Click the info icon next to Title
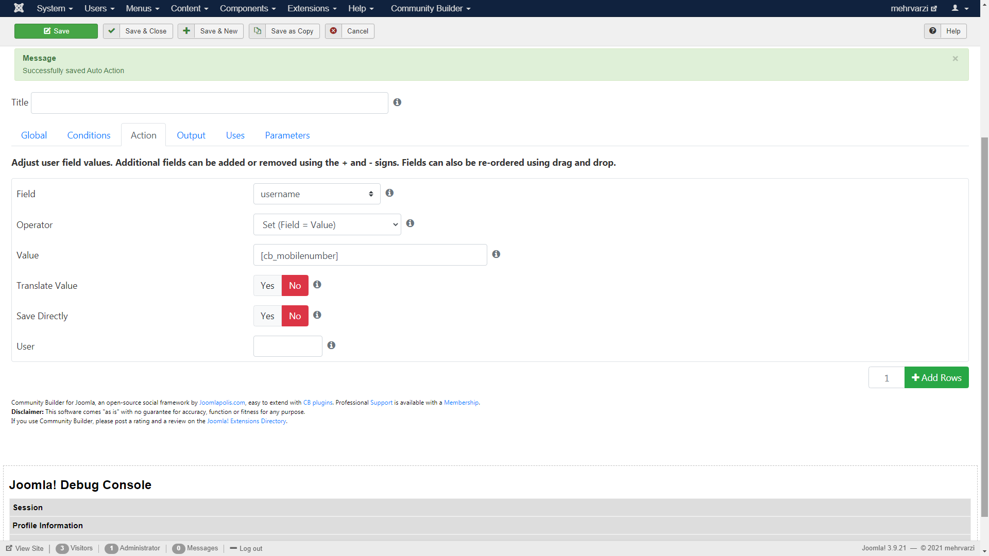Screen dimensions: 989x556 pos(397,102)
